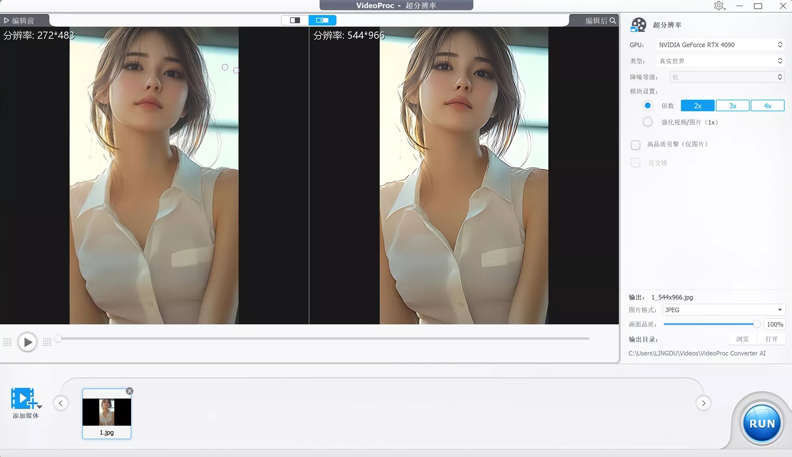Enable the 高品质引擎 checkbox
The width and height of the screenshot is (792, 457).
(x=636, y=145)
